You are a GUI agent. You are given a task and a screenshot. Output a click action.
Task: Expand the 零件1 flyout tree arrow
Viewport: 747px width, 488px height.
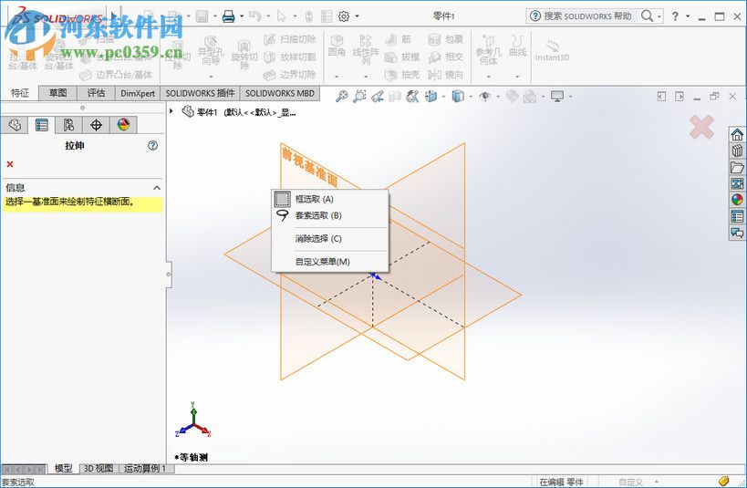click(171, 111)
